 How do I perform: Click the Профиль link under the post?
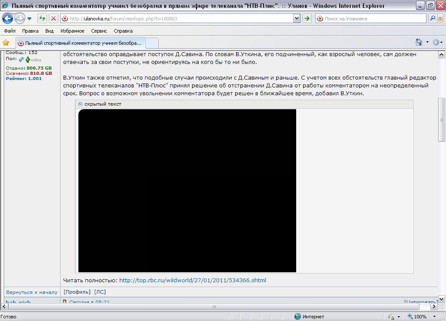point(77,292)
